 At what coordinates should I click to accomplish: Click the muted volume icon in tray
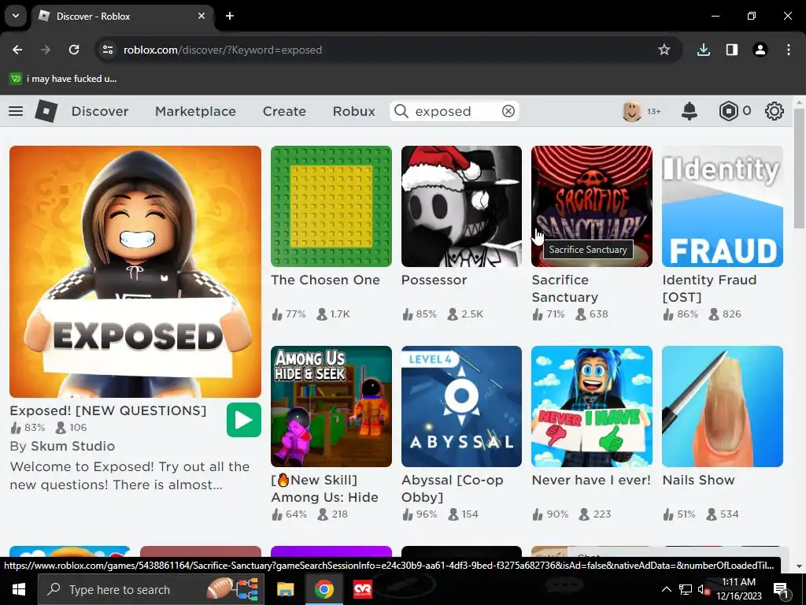[x=703, y=589]
